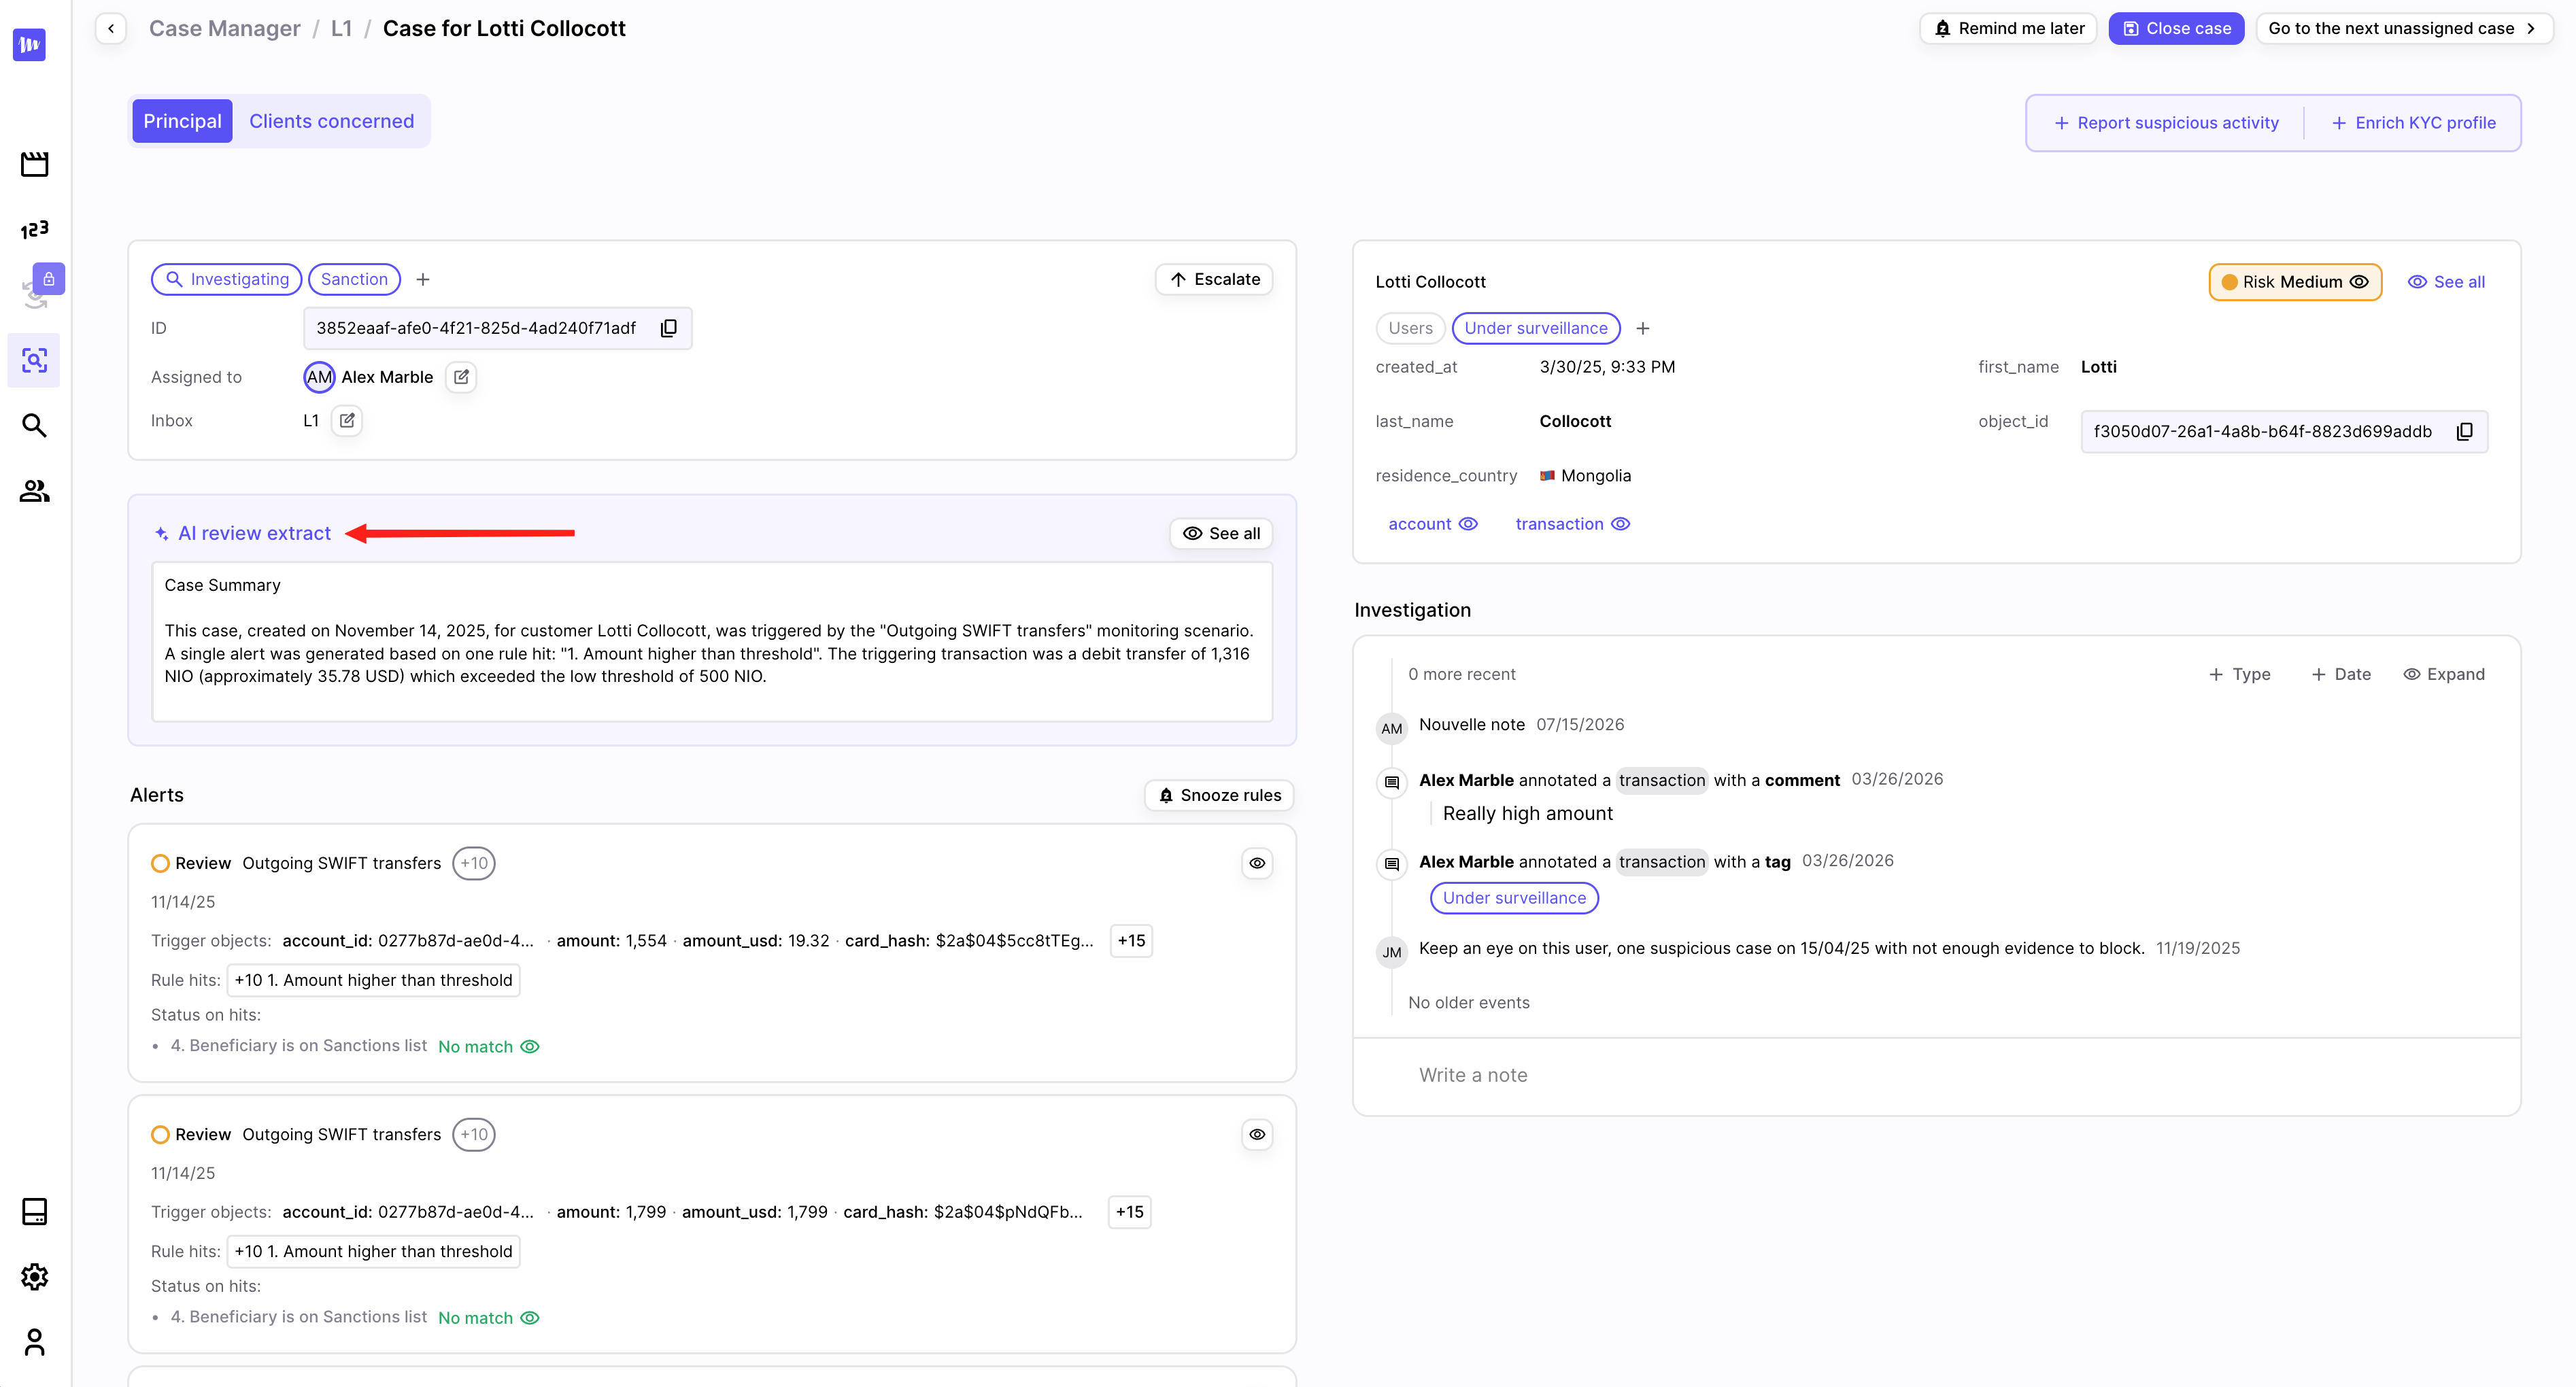Open settings gear in sidebar
Screen dimensions: 2576x1387
point(34,1277)
